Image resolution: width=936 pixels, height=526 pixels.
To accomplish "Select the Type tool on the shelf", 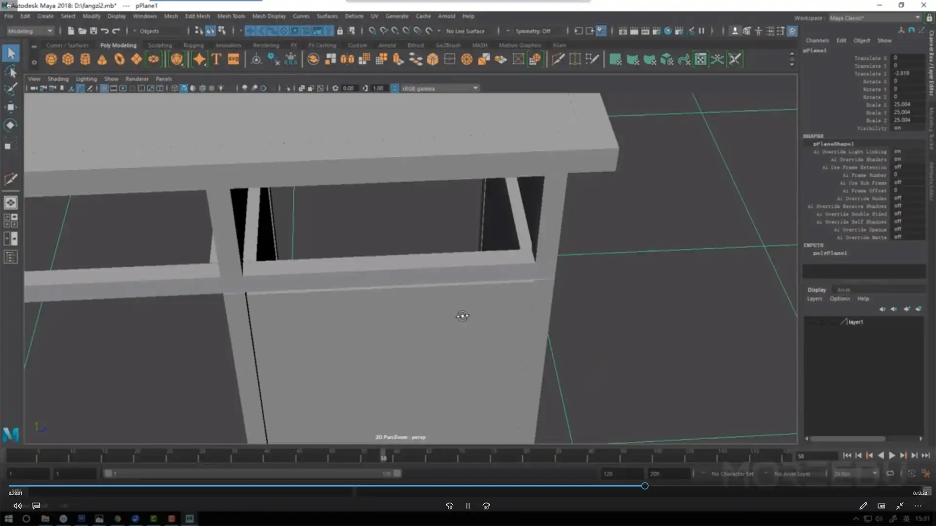I will point(216,59).
